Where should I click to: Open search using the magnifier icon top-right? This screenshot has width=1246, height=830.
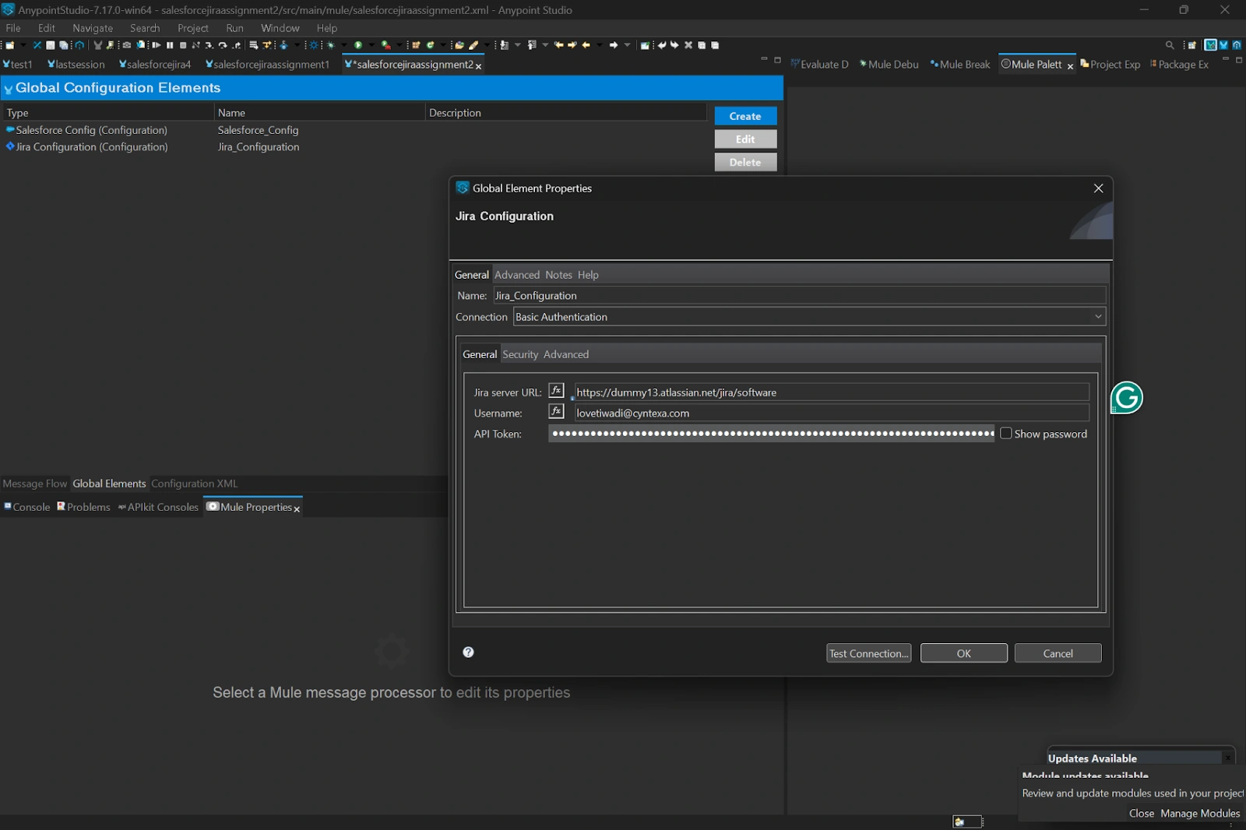(1170, 45)
